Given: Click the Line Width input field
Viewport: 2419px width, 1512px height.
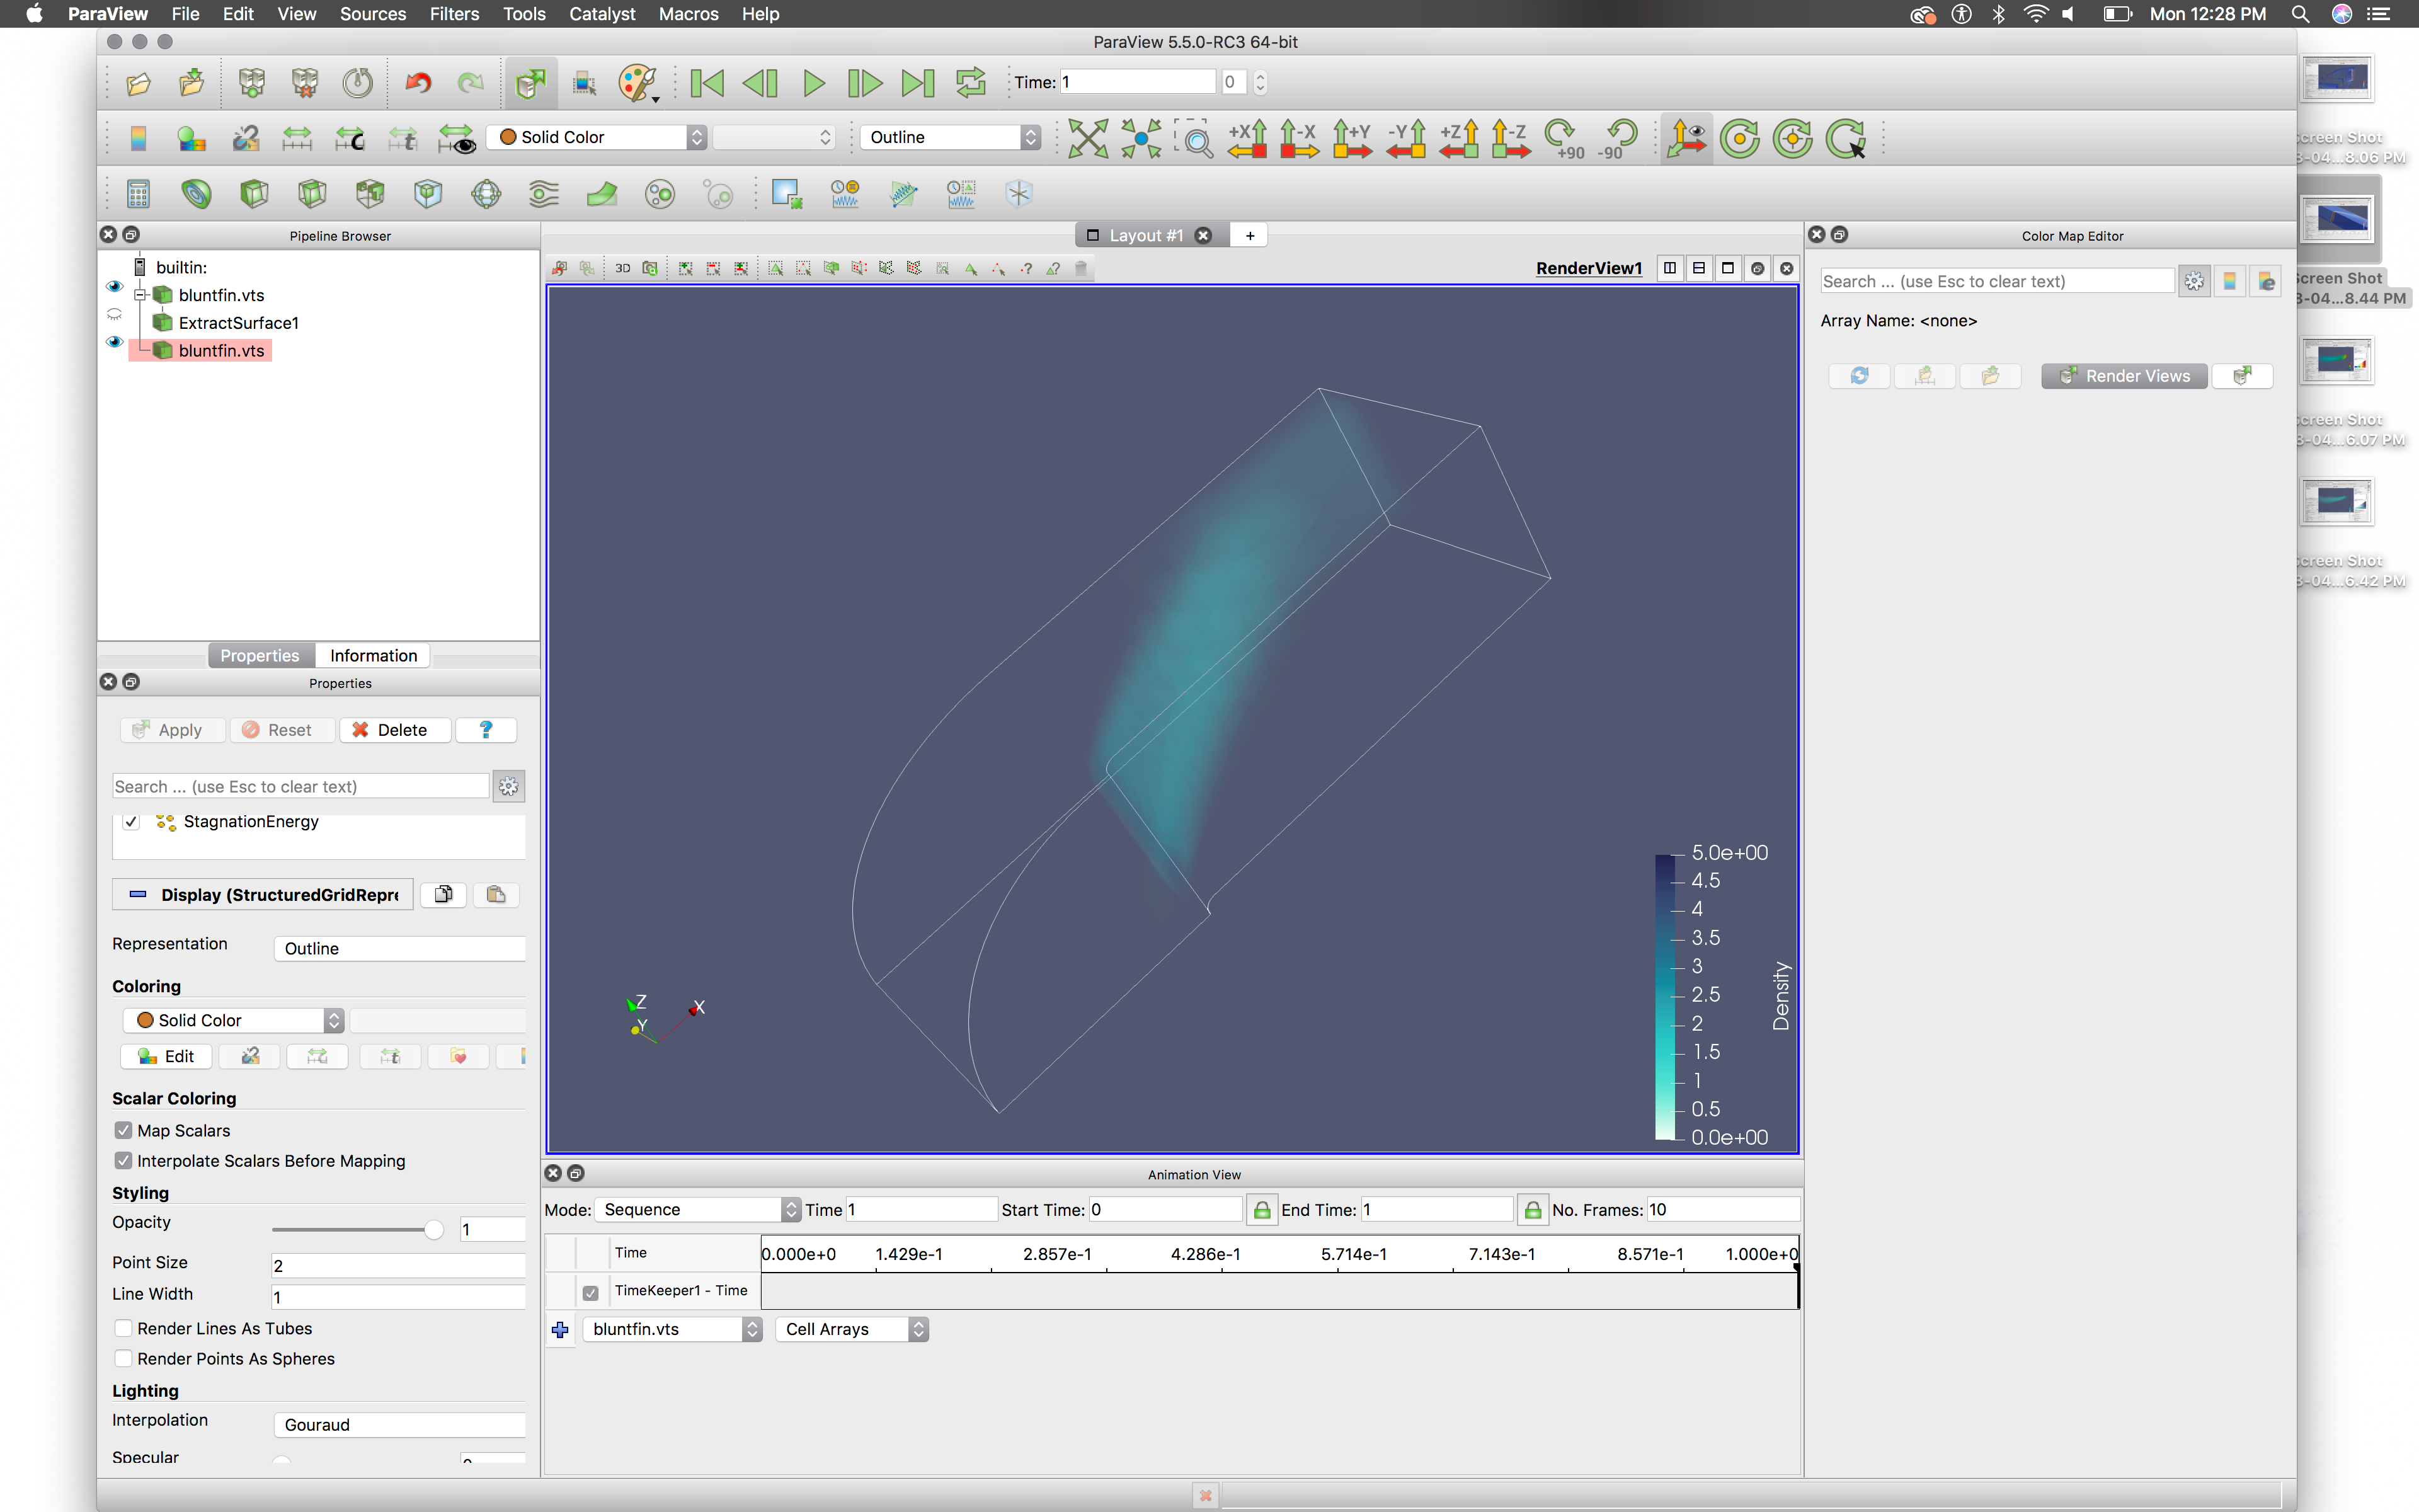Looking at the screenshot, I should [398, 1297].
